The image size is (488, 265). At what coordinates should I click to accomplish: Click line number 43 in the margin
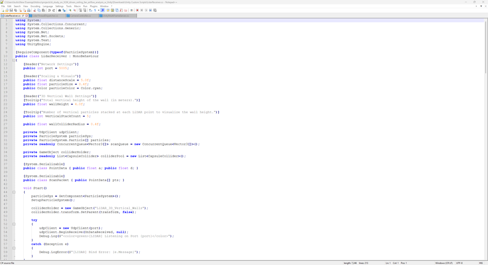(x=5, y=188)
